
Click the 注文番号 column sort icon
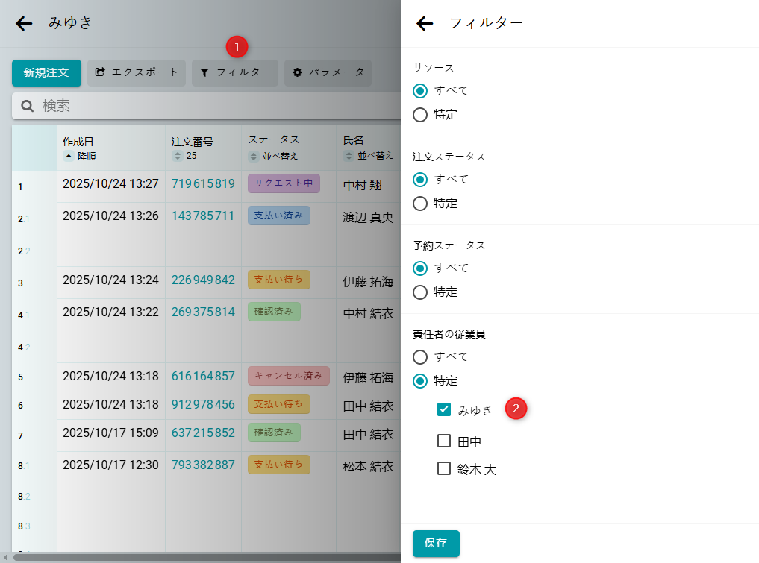pos(178,157)
